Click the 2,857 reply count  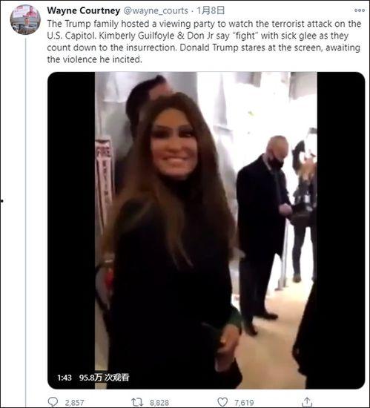74,403
